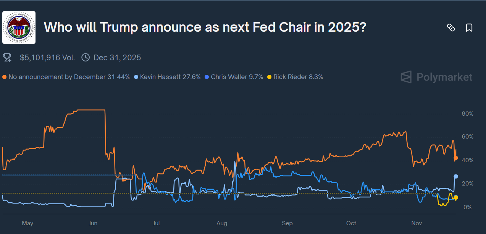The image size is (486, 234).
Task: Open the market title link
Action: tap(205, 27)
